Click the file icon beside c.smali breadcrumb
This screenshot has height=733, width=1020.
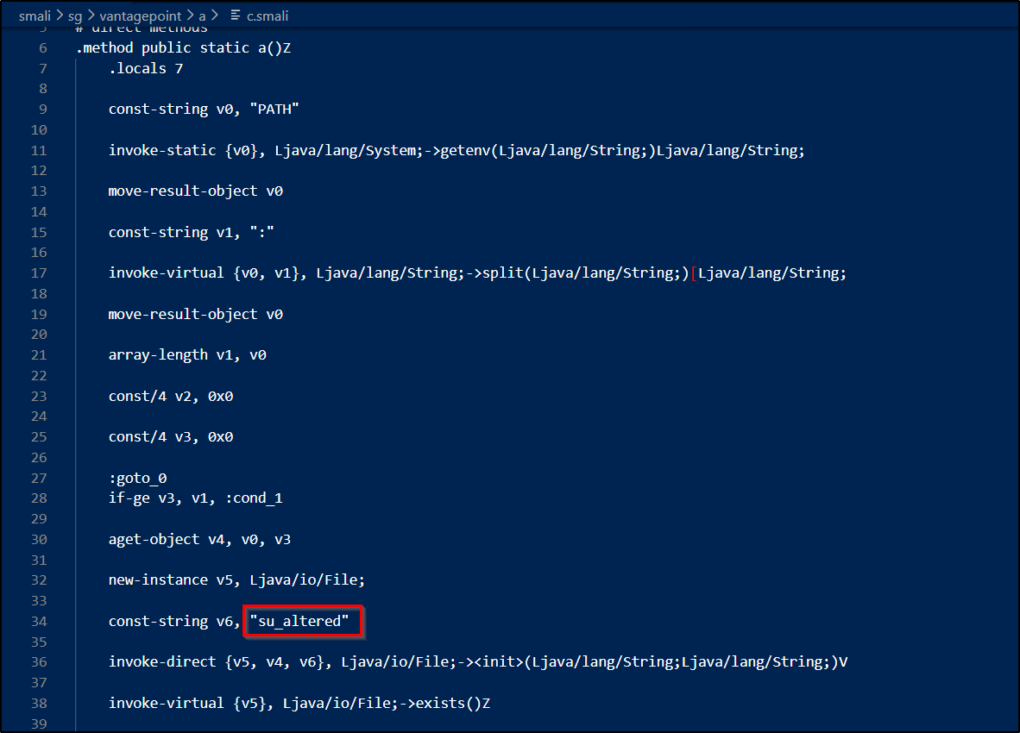click(235, 16)
